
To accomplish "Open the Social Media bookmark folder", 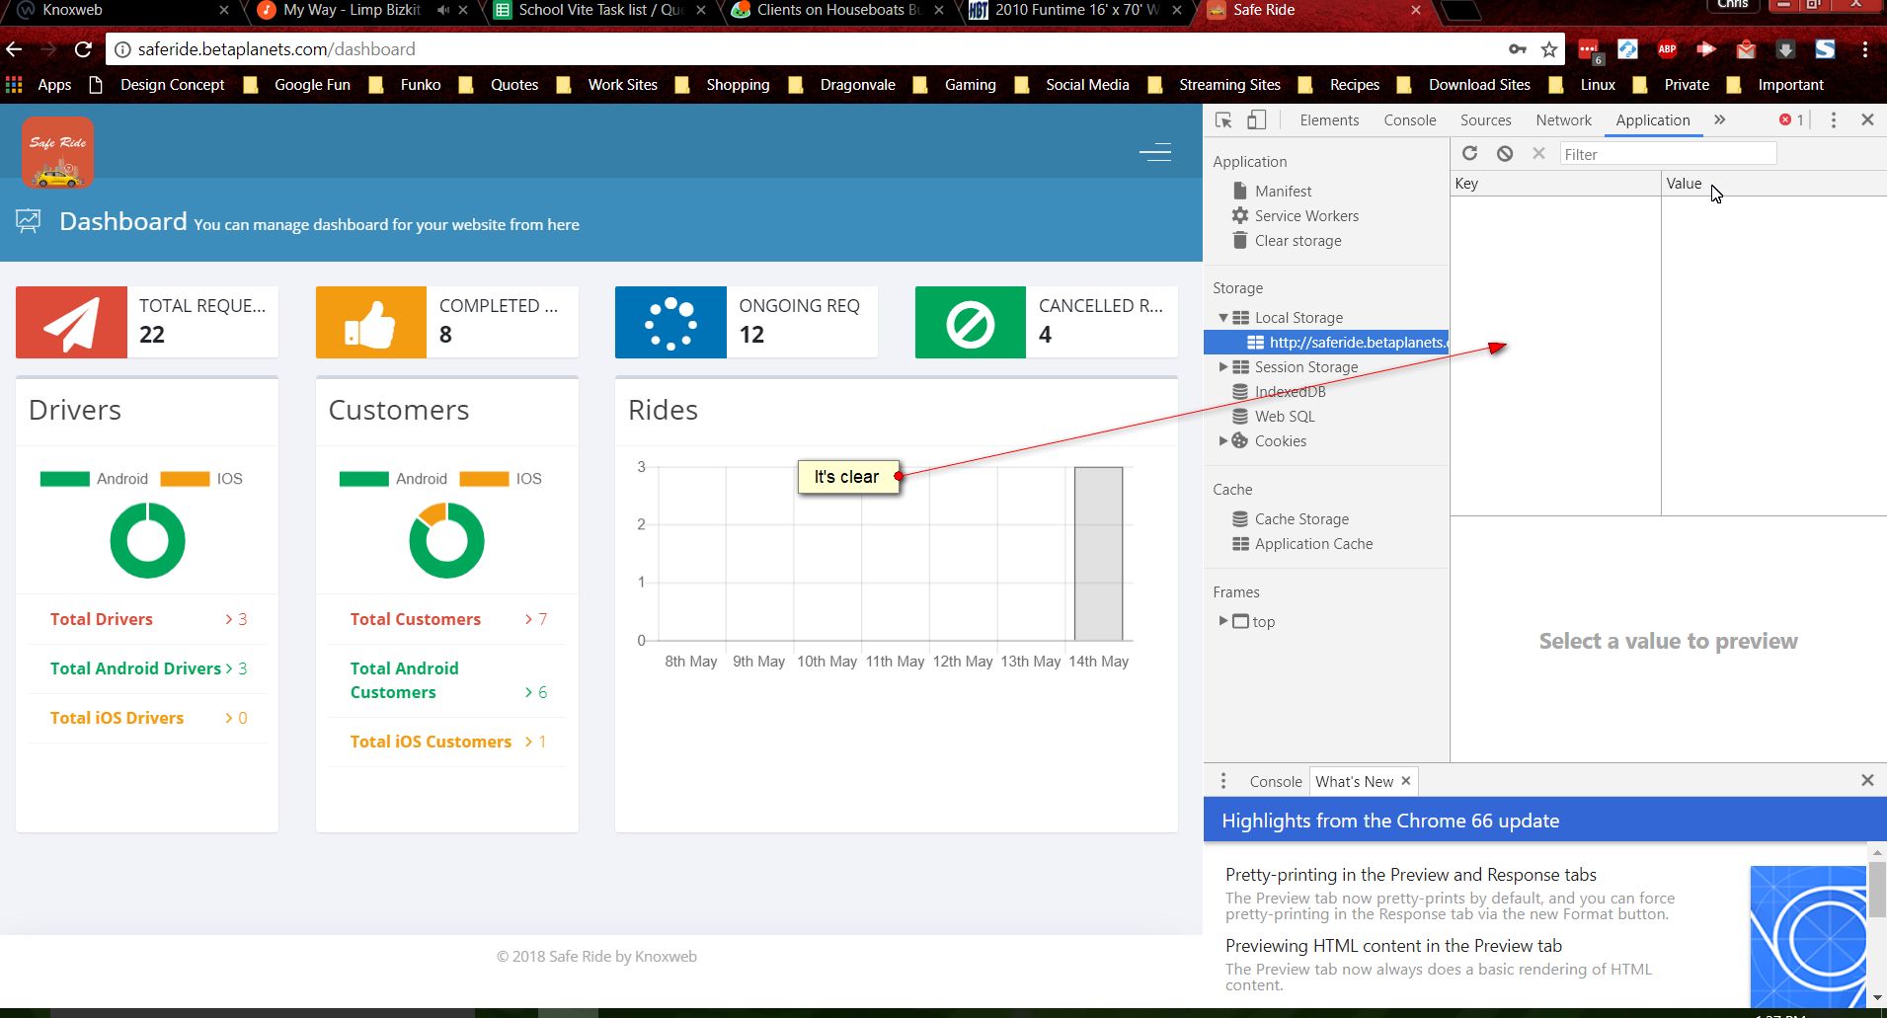I will tap(1073, 85).
